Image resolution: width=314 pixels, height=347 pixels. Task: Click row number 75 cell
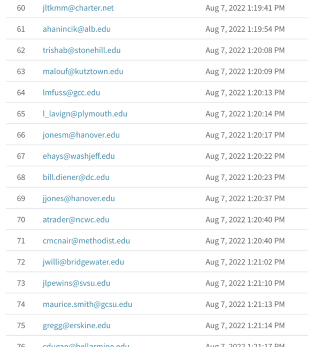21,326
